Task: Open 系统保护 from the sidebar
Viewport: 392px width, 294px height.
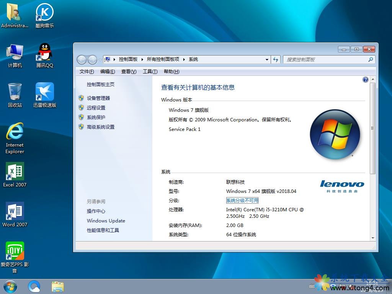Action: click(x=96, y=117)
